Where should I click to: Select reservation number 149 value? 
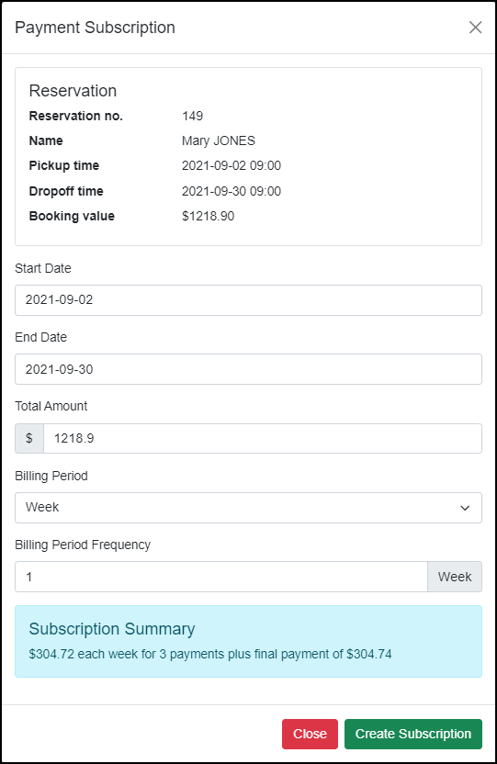click(x=193, y=116)
